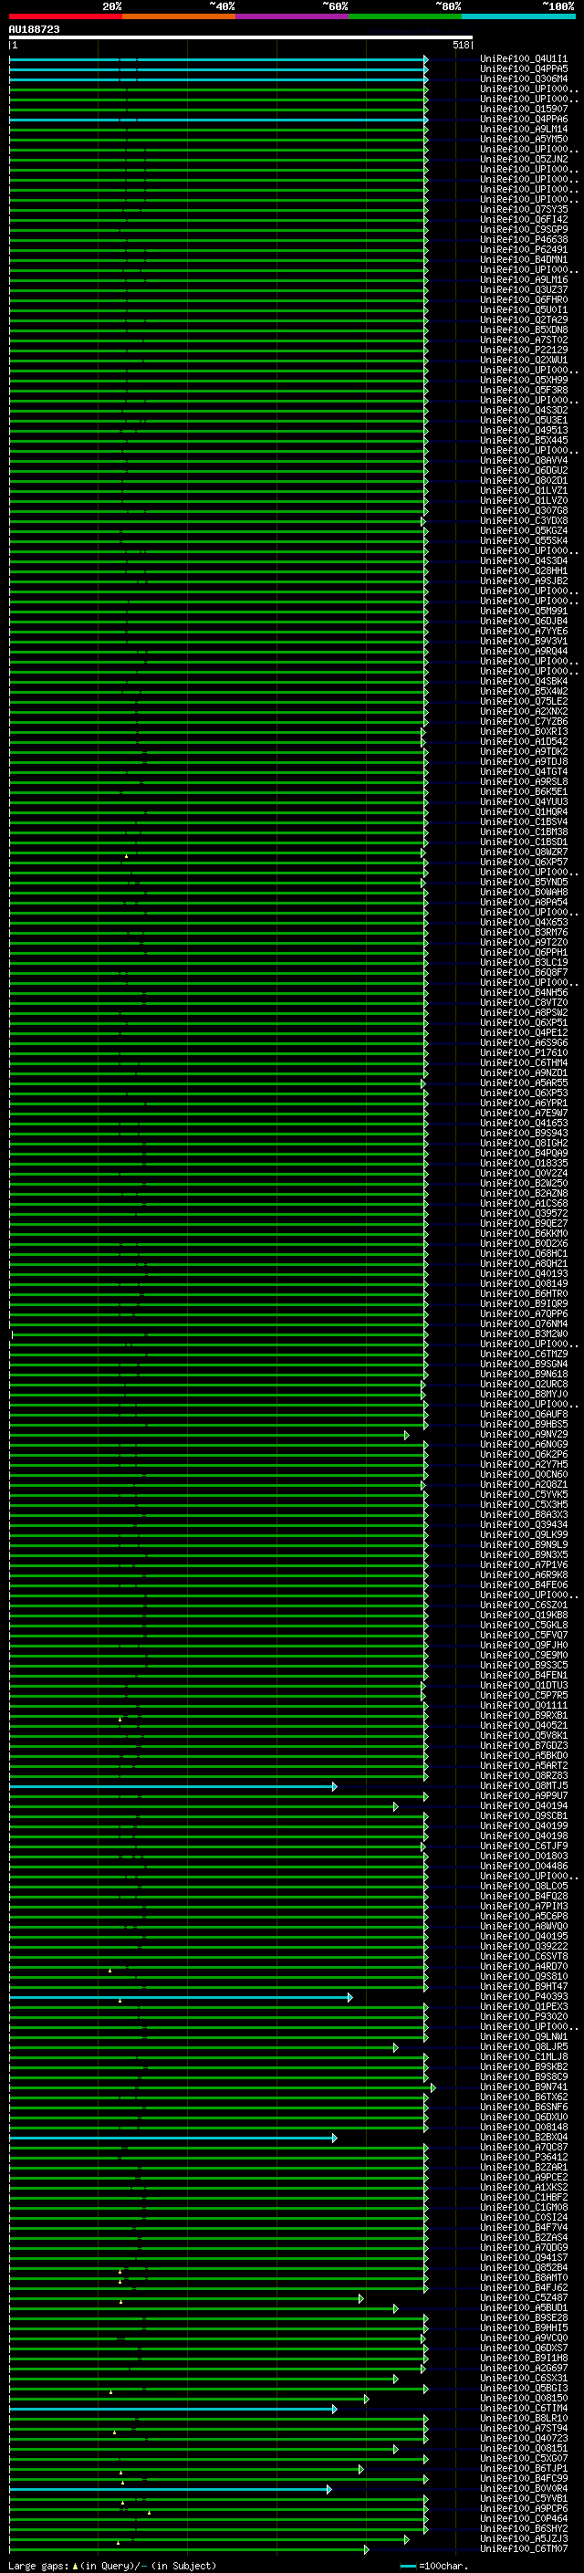Select hit UniRef100_P22129
The height and width of the screenshot is (2573, 584).
click(523, 350)
